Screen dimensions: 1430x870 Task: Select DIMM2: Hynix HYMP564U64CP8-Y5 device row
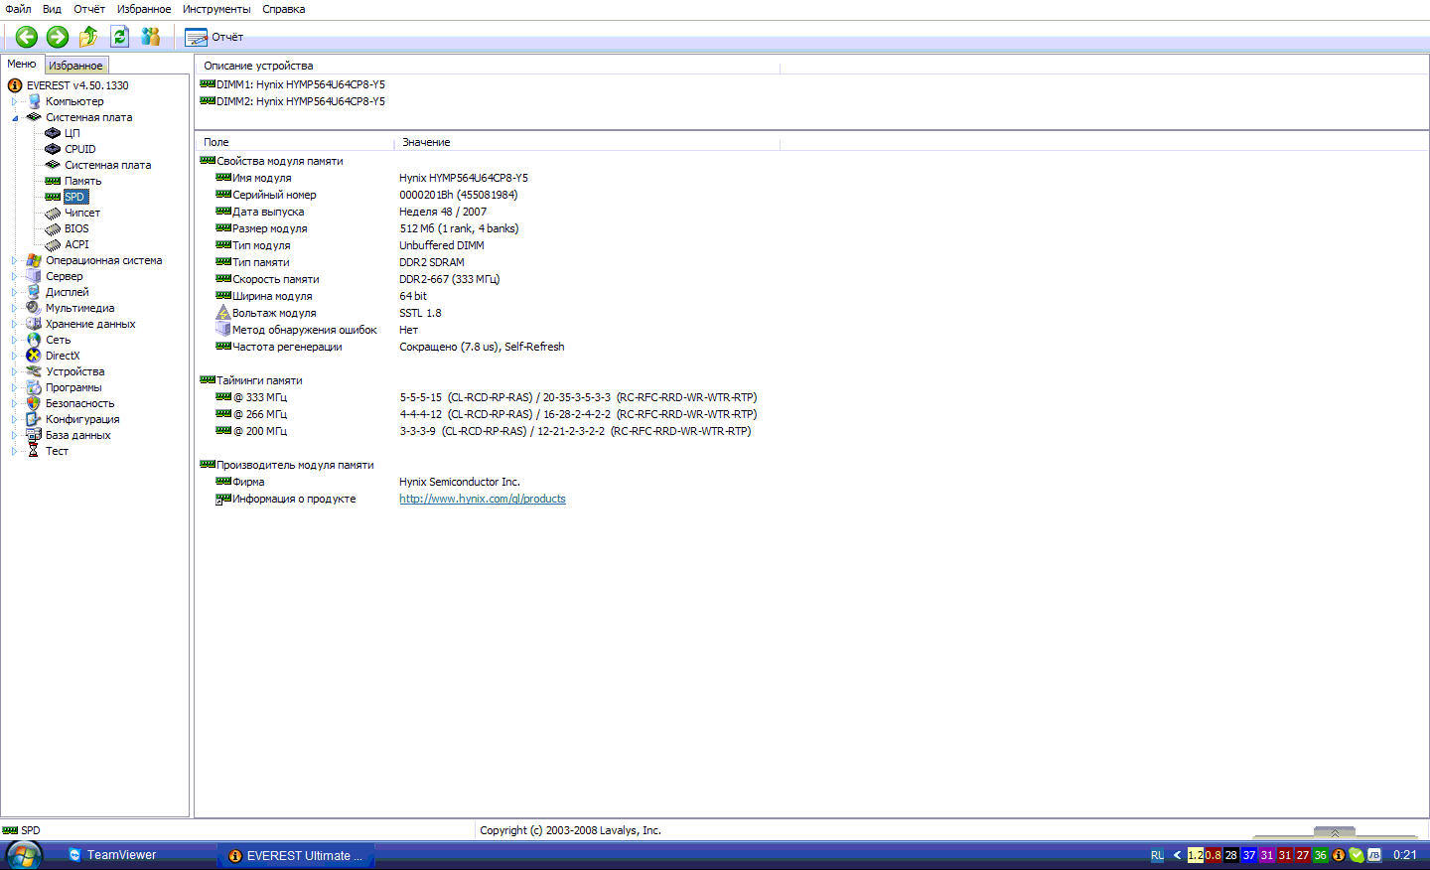coord(292,101)
